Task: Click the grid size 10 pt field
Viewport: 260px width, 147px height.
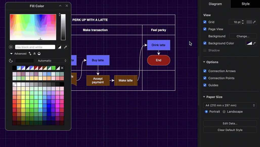Action: click(x=235, y=22)
